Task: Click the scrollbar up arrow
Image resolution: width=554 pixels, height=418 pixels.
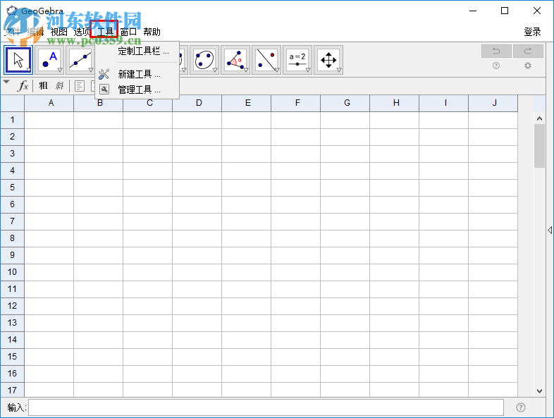Action: click(x=539, y=118)
